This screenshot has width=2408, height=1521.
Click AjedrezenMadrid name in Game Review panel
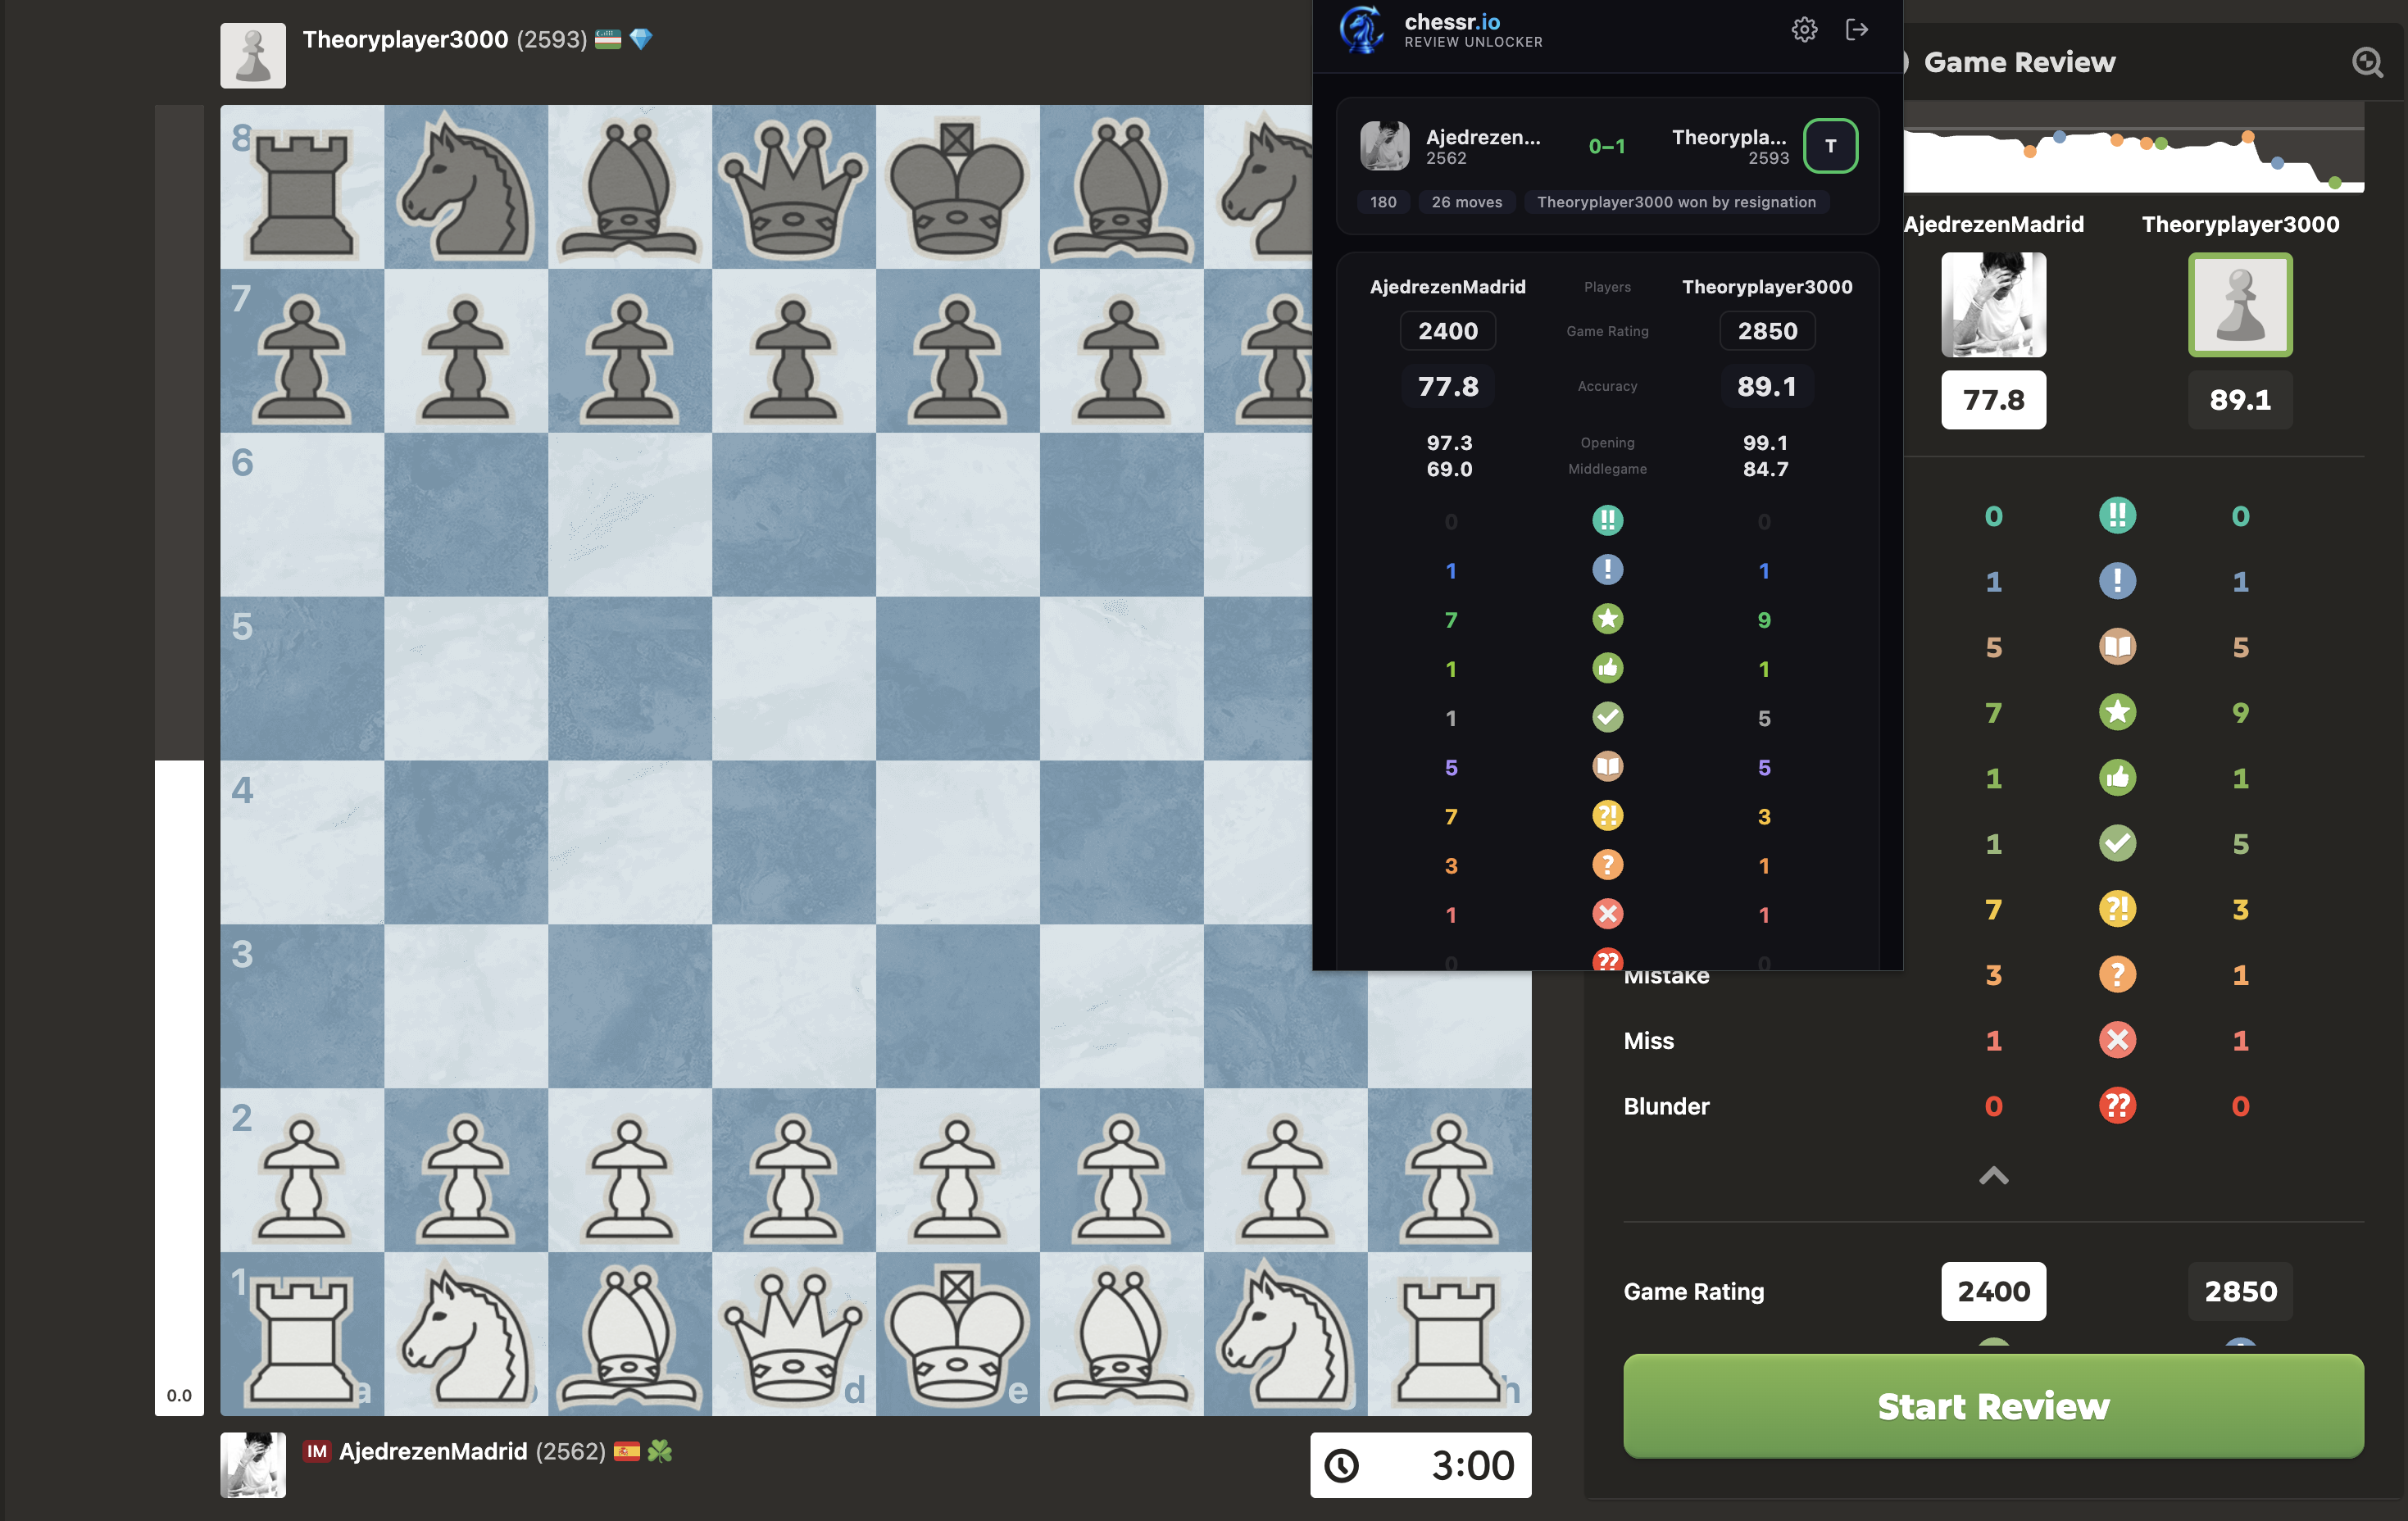pos(1993,224)
